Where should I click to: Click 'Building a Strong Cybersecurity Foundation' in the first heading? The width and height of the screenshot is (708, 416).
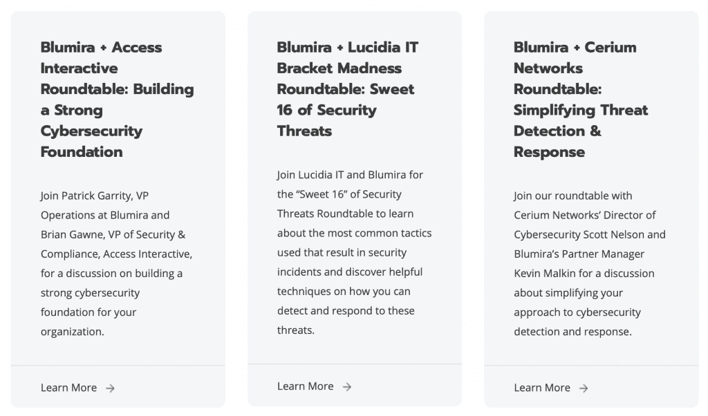pyautogui.click(x=118, y=120)
